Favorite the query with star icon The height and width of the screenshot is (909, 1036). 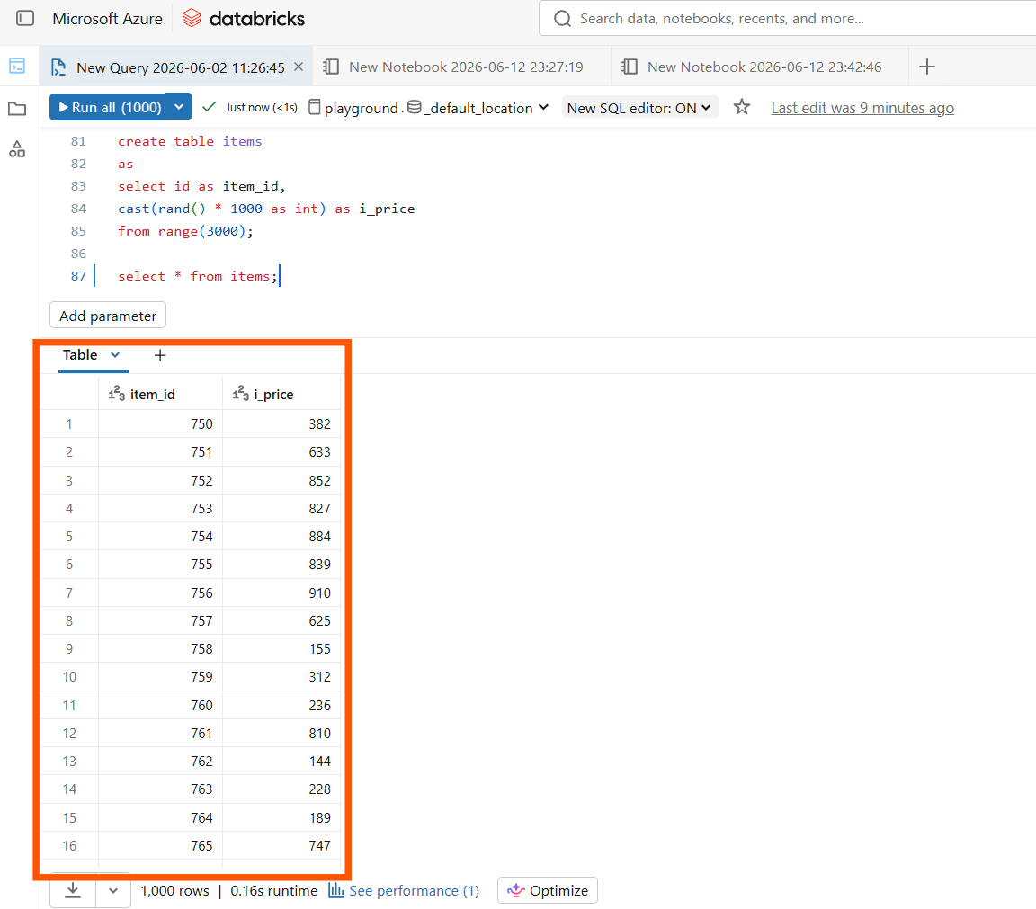click(741, 107)
